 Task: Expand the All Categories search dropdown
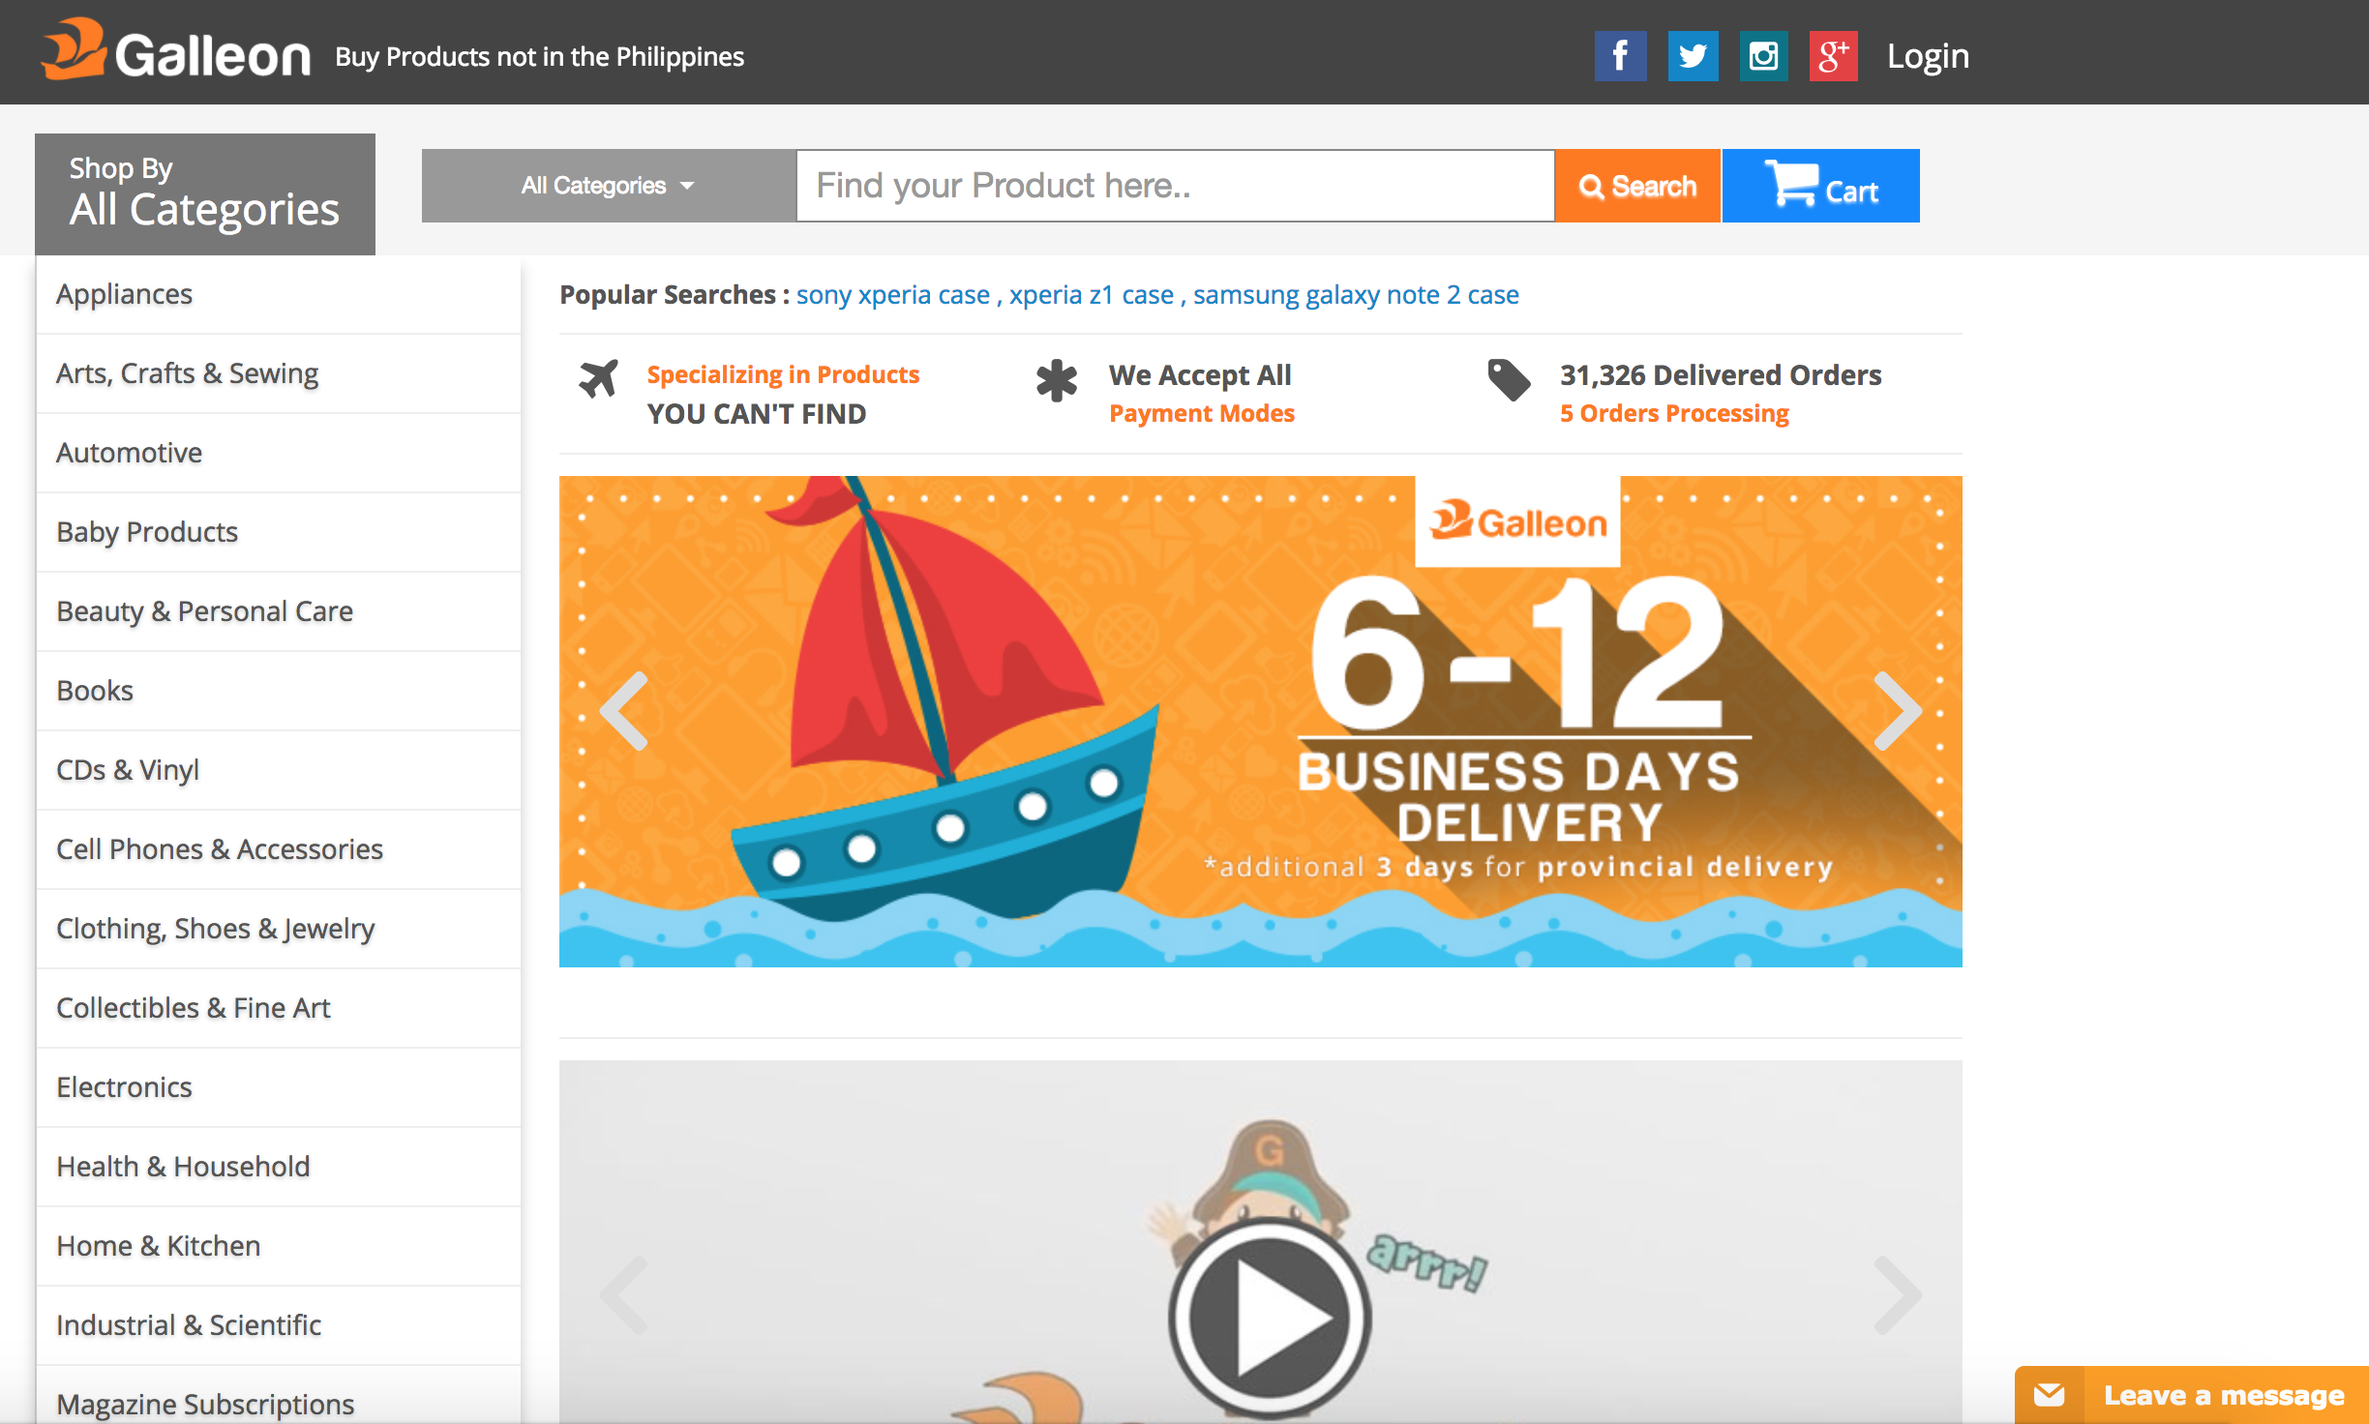(609, 186)
